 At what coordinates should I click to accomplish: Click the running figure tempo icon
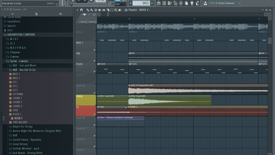[x=198, y=3]
